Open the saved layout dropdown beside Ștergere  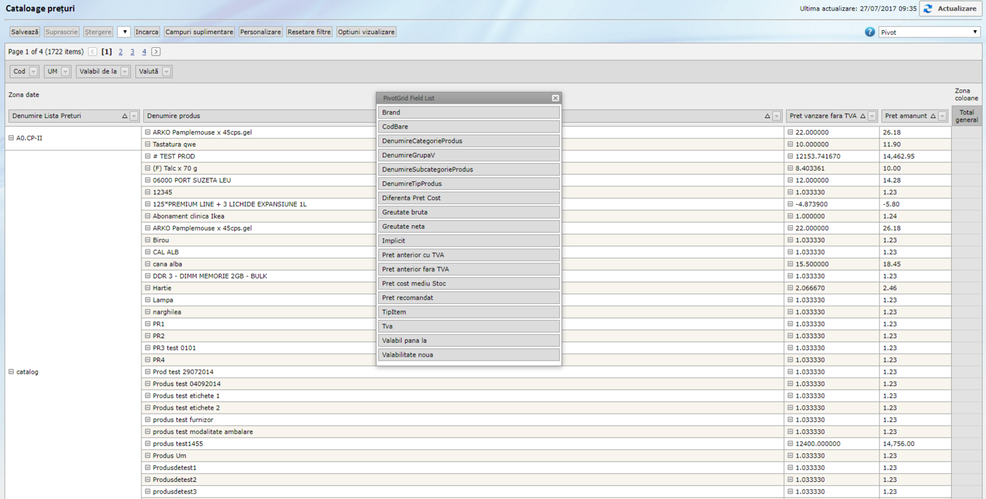pos(124,32)
